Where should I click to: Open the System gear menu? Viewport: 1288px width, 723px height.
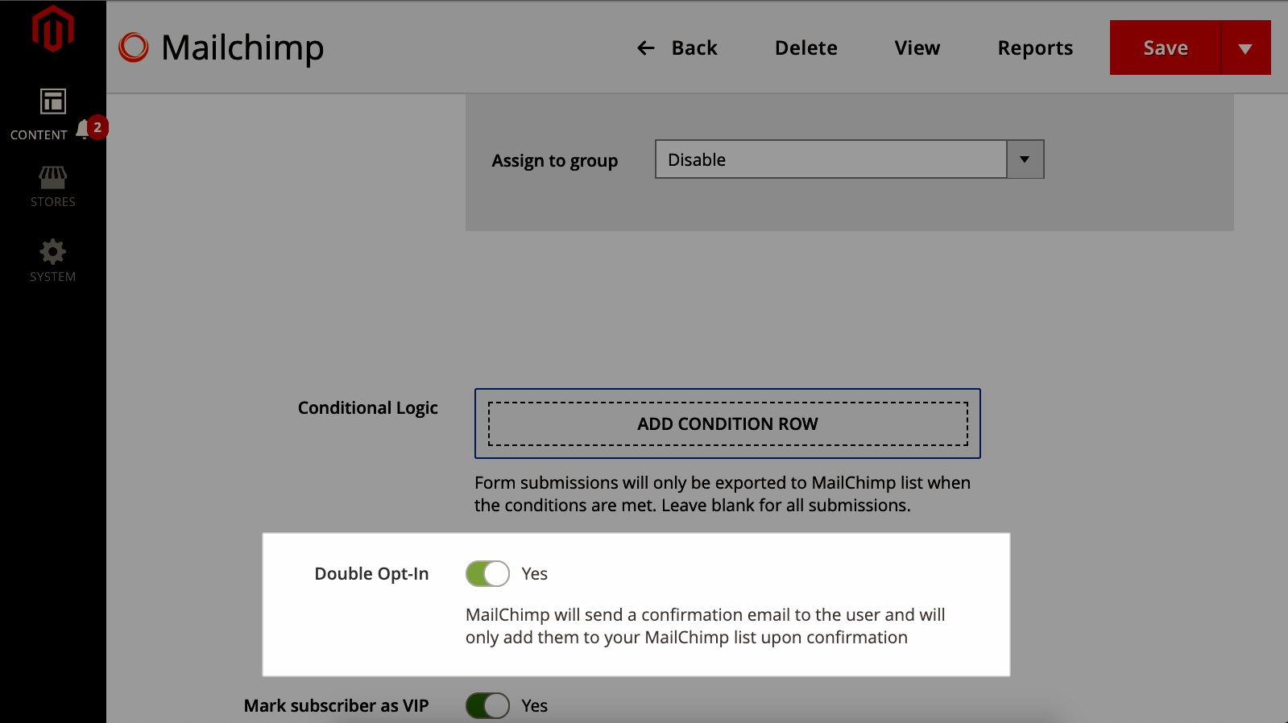coord(53,260)
